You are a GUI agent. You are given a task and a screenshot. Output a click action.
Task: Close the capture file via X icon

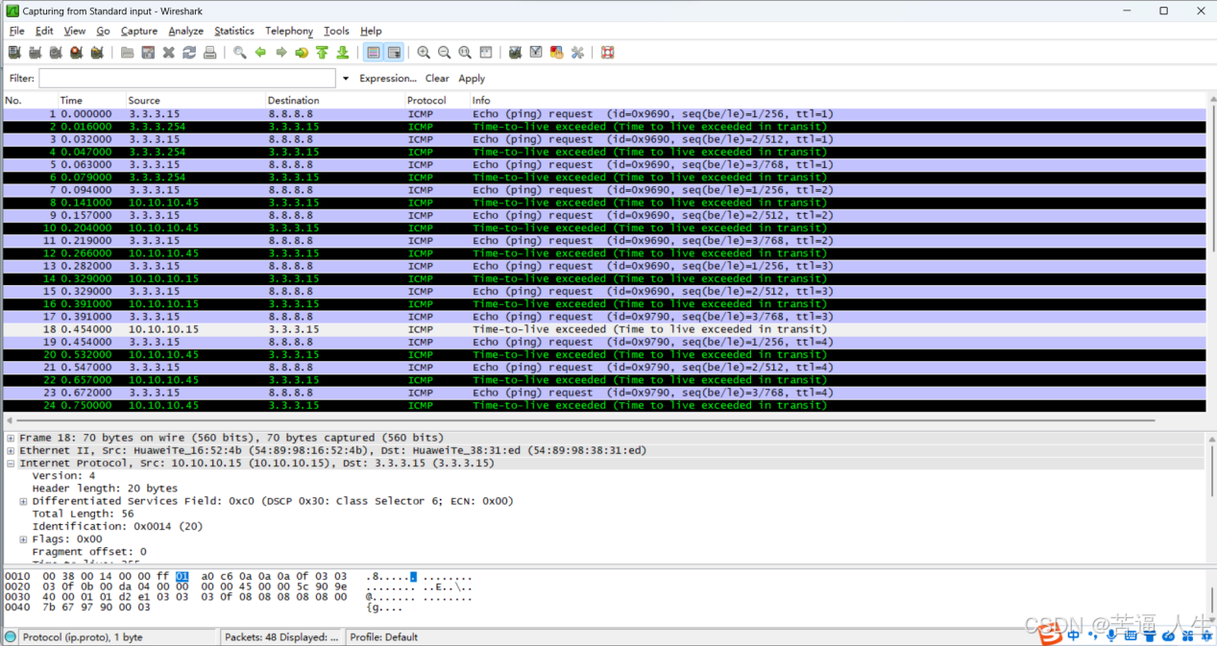pos(169,53)
